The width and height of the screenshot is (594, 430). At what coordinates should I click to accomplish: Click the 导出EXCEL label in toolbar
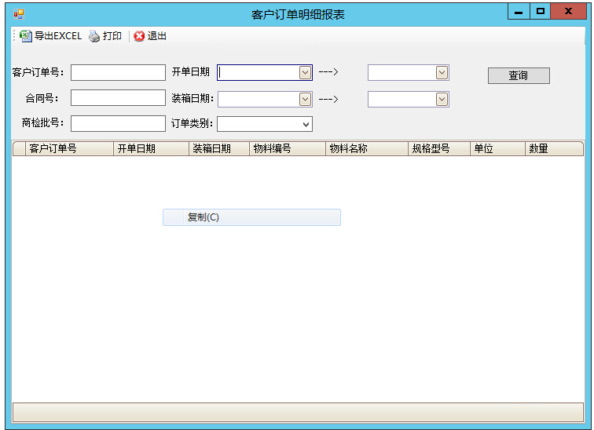pos(58,36)
